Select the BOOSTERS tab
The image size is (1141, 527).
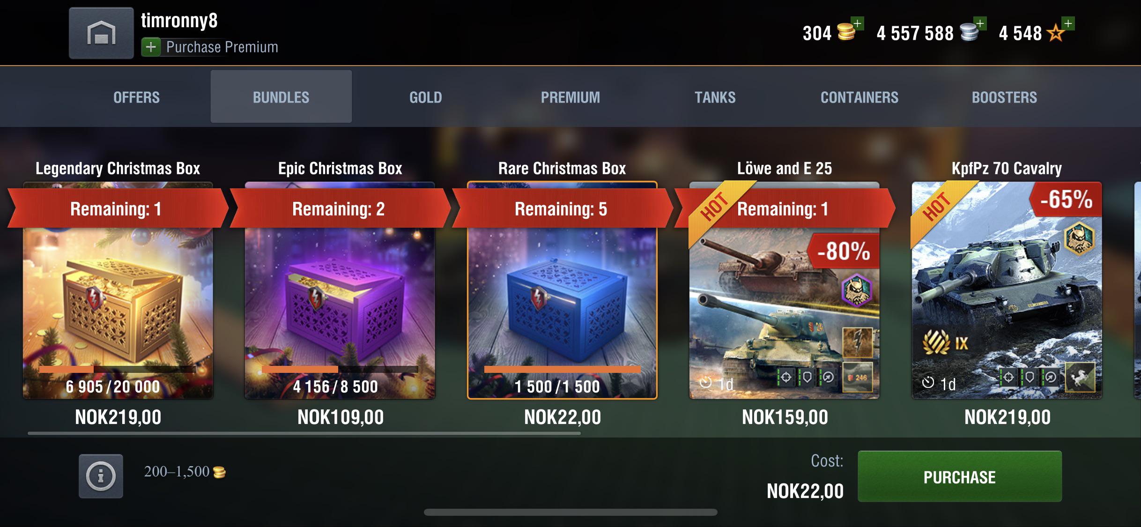pyautogui.click(x=1004, y=97)
